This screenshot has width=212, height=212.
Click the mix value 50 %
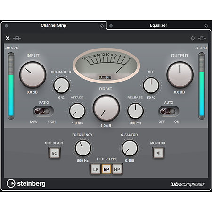pos(151,98)
